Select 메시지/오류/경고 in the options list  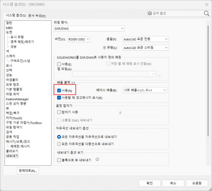(x=18, y=142)
